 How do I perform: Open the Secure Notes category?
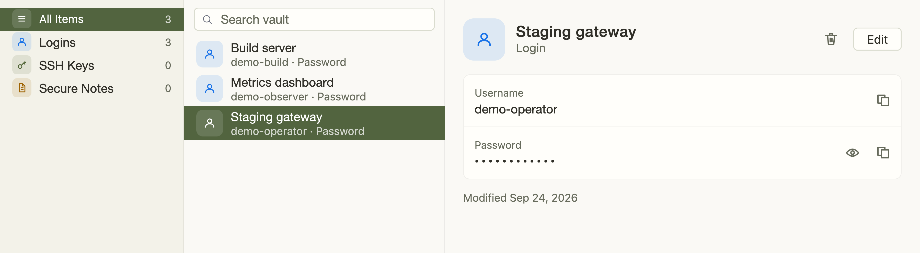92,88
